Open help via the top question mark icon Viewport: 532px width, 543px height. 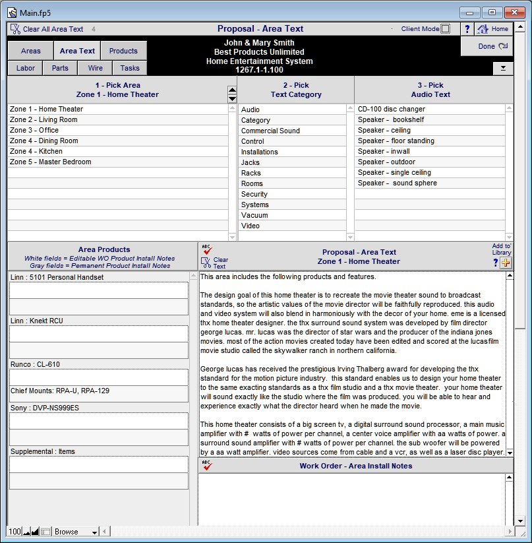(467, 29)
